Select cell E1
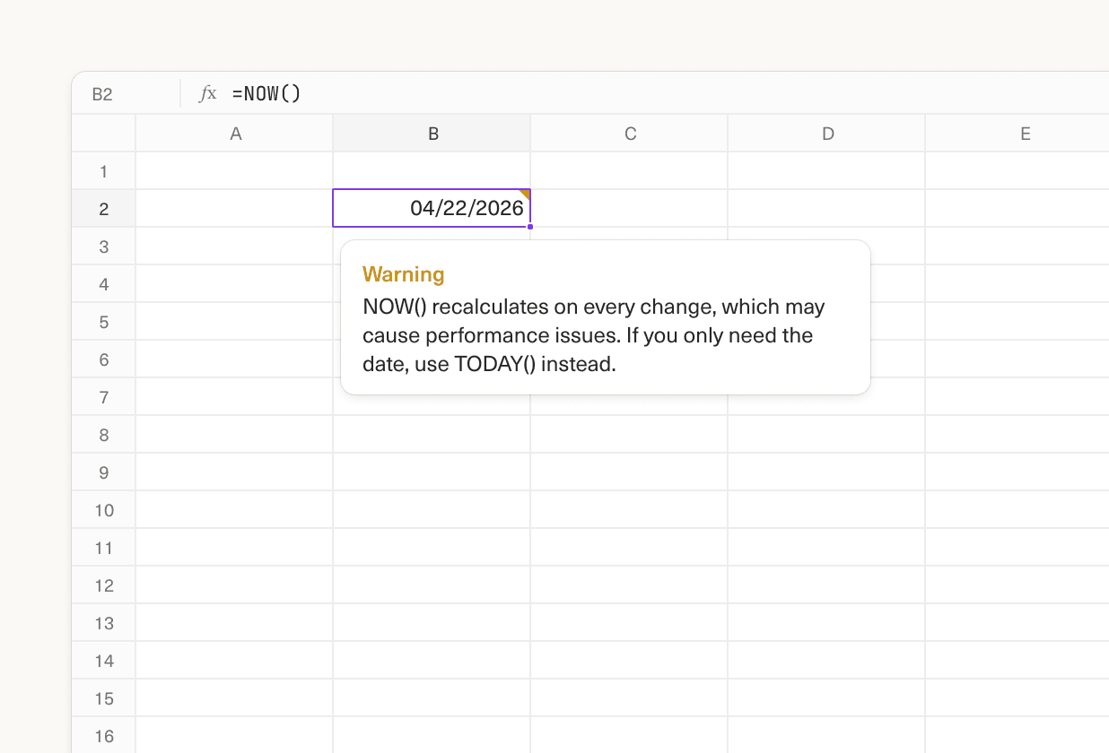 tap(1017, 171)
